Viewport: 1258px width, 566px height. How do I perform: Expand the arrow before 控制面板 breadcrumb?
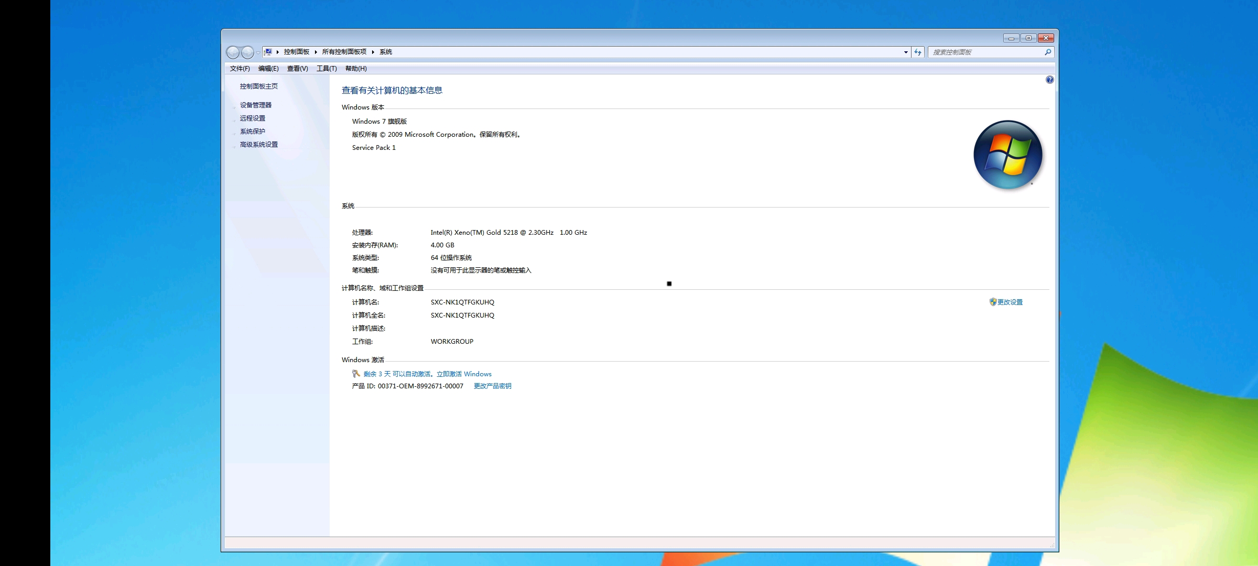click(x=278, y=52)
